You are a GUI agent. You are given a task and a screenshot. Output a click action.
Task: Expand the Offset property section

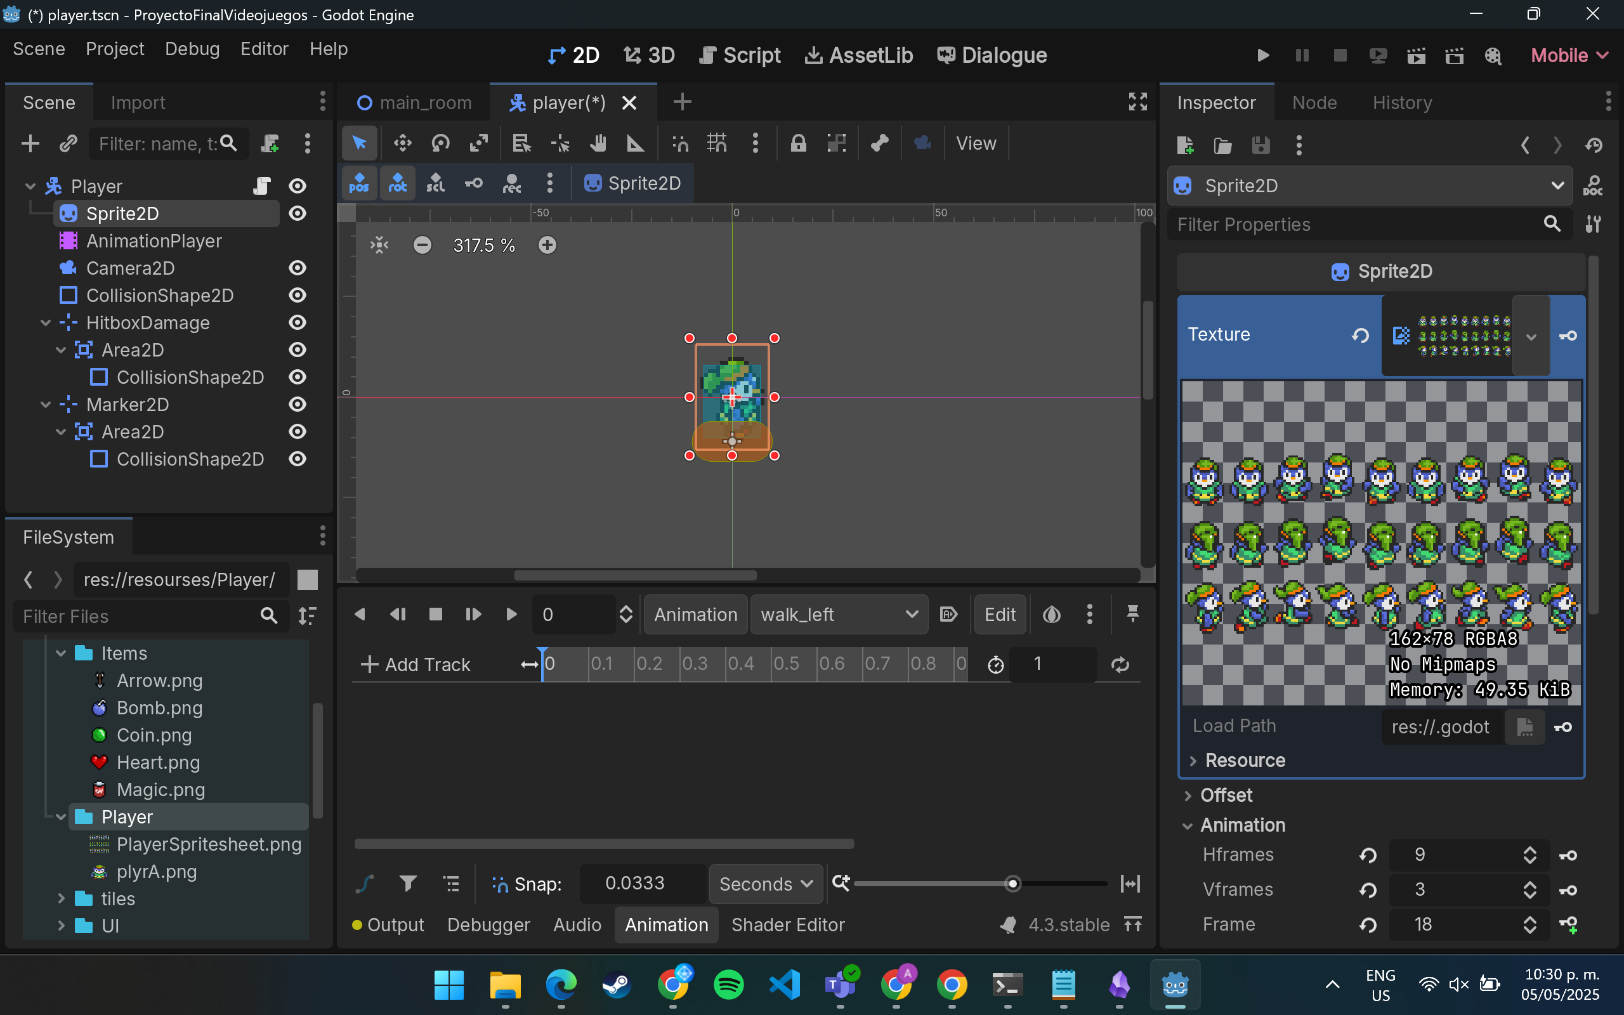tap(1226, 795)
